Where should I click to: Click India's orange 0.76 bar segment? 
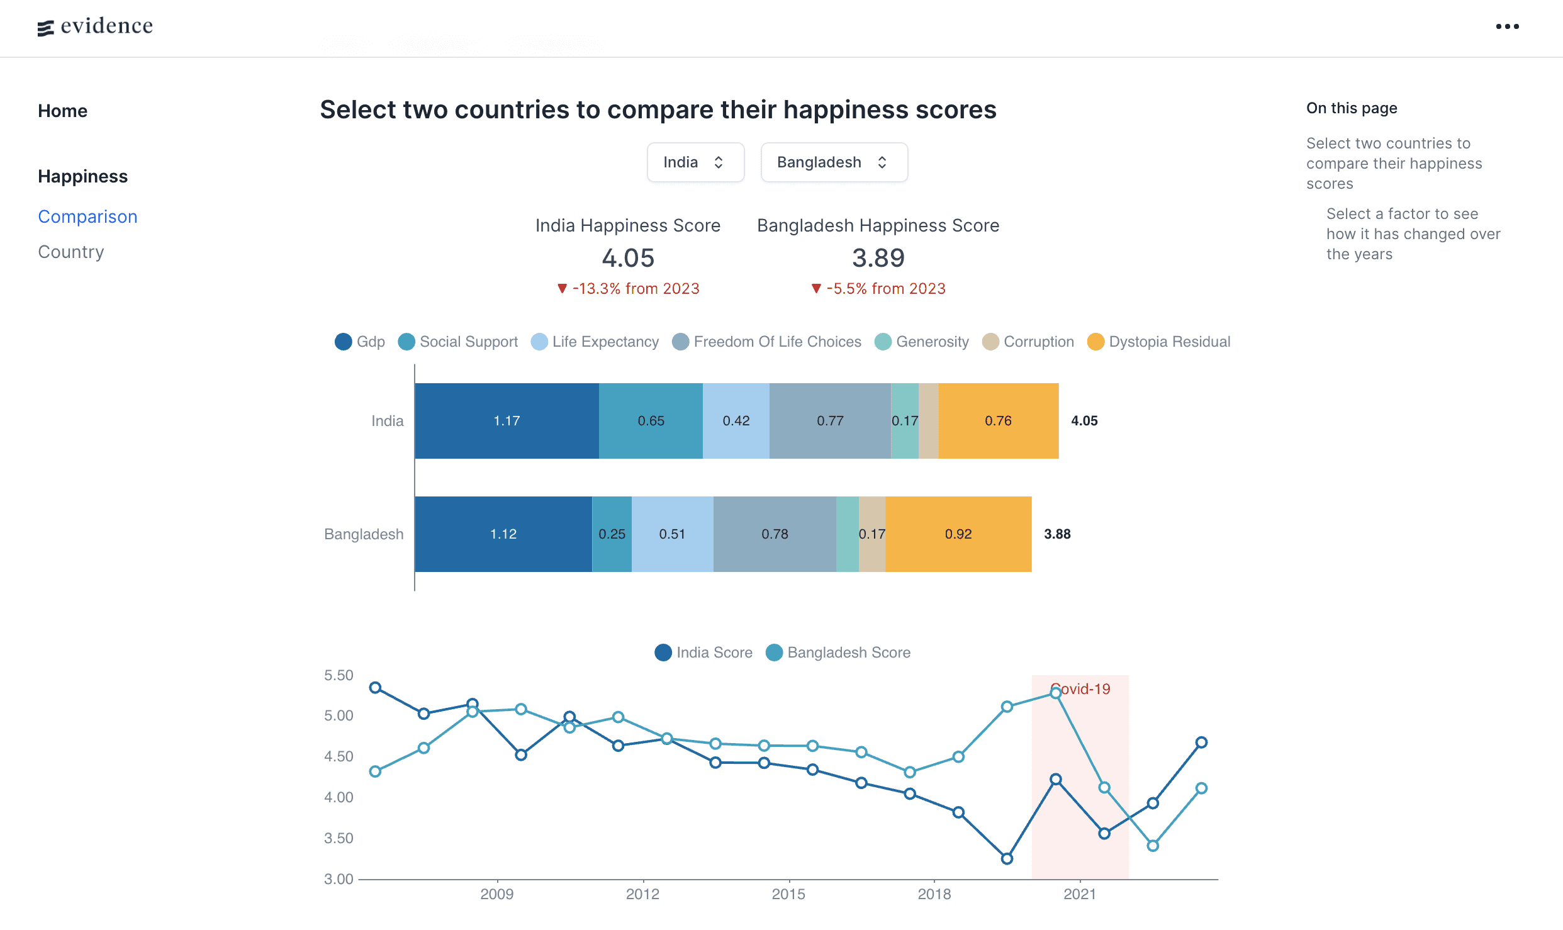998,421
